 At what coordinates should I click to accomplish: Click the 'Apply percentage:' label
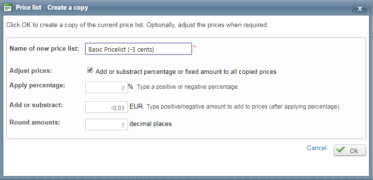[37, 85]
